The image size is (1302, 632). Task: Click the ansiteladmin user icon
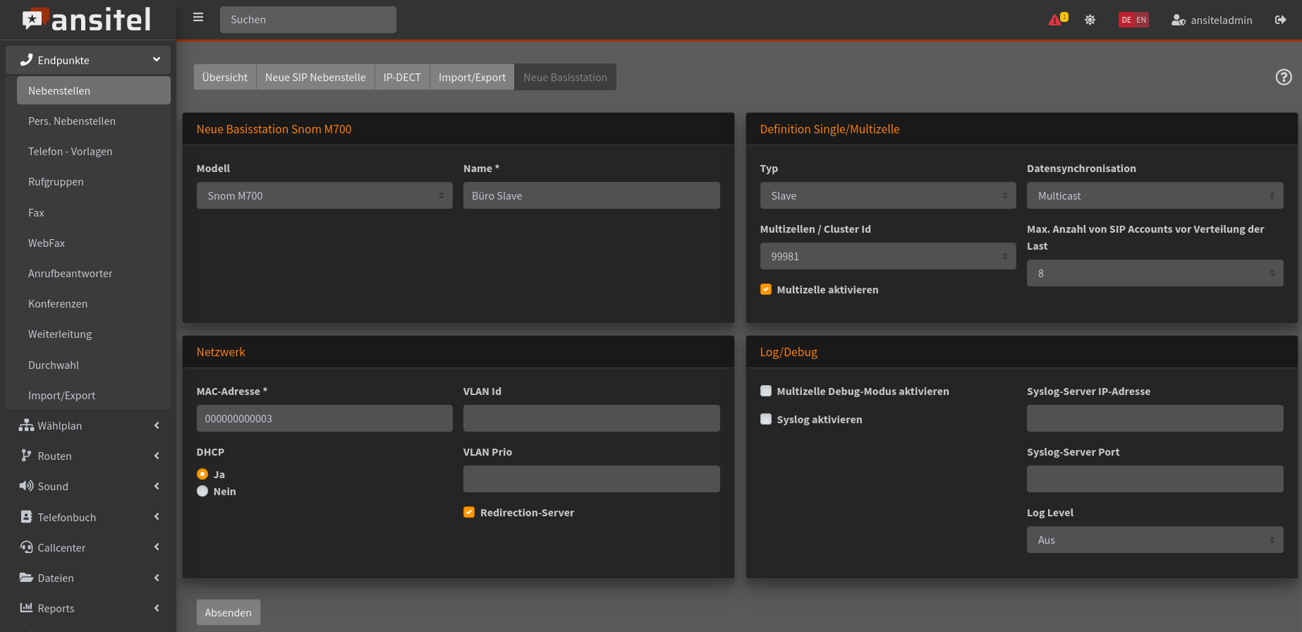(x=1178, y=20)
